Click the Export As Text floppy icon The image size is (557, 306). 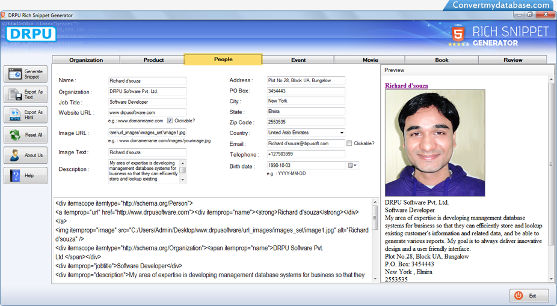click(15, 95)
